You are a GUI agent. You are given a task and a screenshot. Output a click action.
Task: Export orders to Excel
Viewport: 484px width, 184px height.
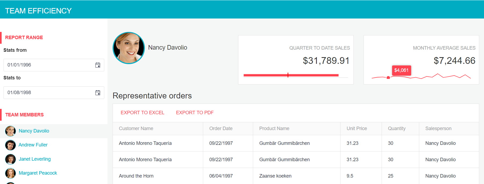(x=142, y=113)
